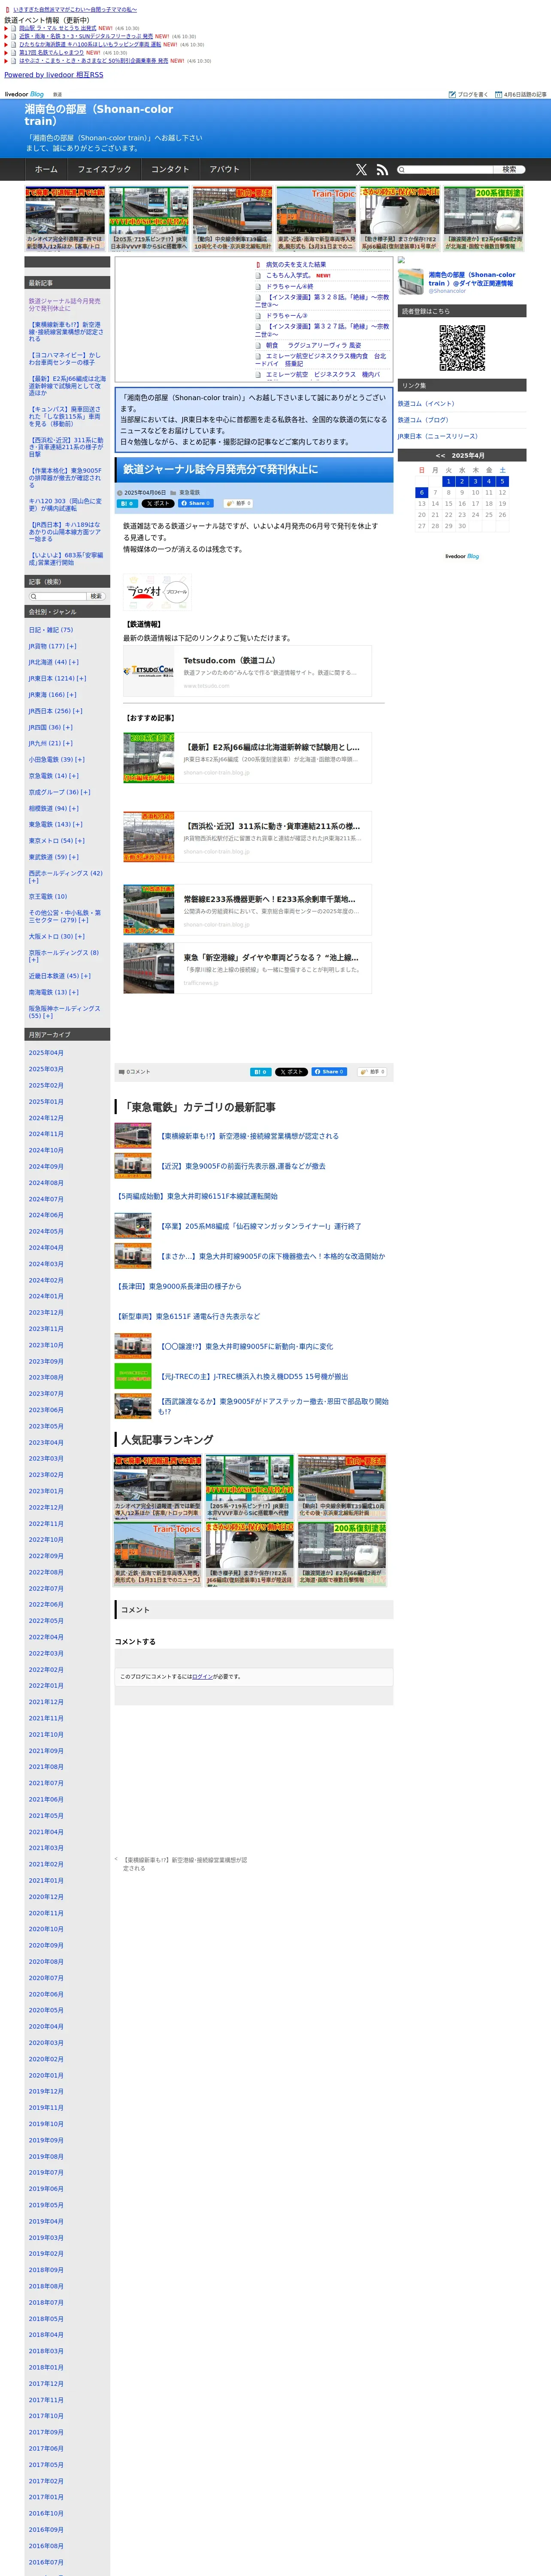Expand the JR四国 (36) category with [+]
Image resolution: width=551 pixels, height=2576 pixels.
pos(67,727)
